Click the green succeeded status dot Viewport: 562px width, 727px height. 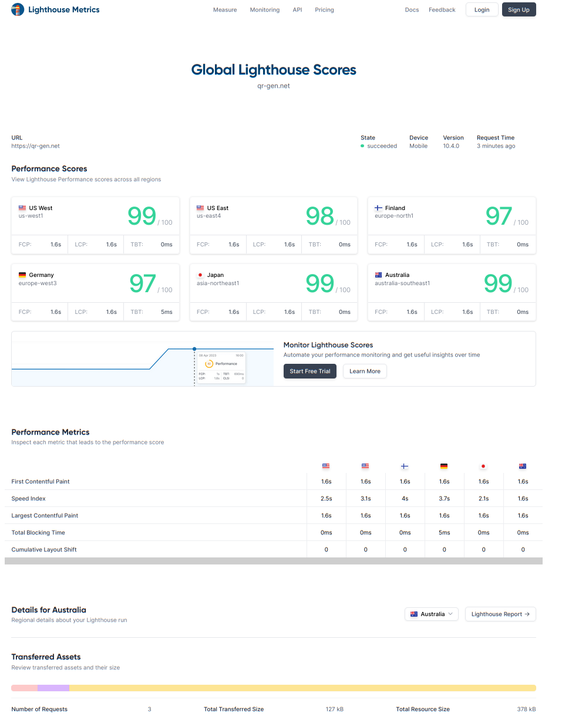(362, 146)
